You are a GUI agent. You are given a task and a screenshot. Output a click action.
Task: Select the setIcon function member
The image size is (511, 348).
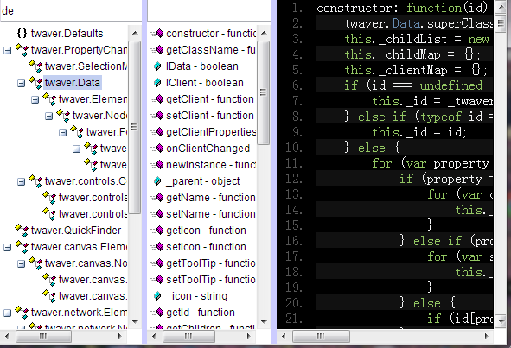[206, 247]
